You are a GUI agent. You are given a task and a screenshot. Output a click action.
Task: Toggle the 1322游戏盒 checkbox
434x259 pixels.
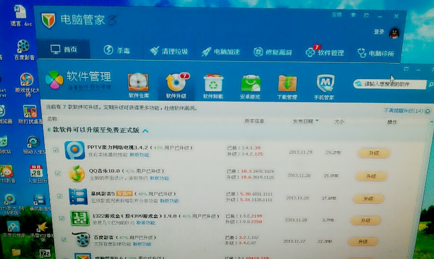pyautogui.click(x=62, y=219)
